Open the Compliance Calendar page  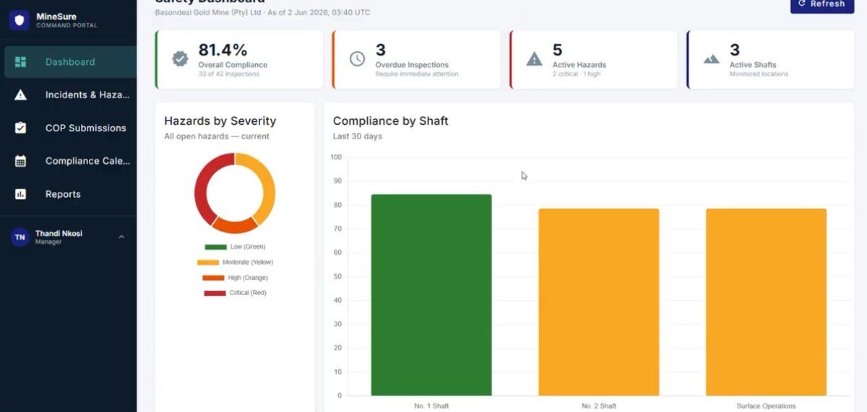point(69,161)
